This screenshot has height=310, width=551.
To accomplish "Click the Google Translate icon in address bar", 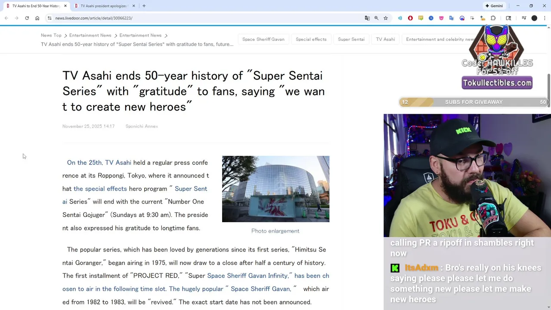I will tap(367, 18).
